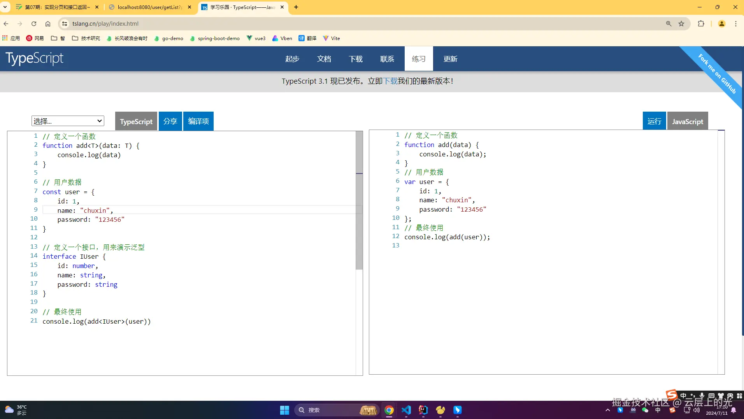Click the JavaScript output tab button
Viewport: 744px width, 419px height.
click(688, 121)
